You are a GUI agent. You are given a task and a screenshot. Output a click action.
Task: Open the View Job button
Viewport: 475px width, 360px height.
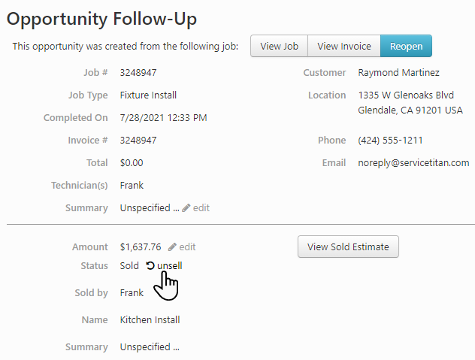(x=279, y=46)
